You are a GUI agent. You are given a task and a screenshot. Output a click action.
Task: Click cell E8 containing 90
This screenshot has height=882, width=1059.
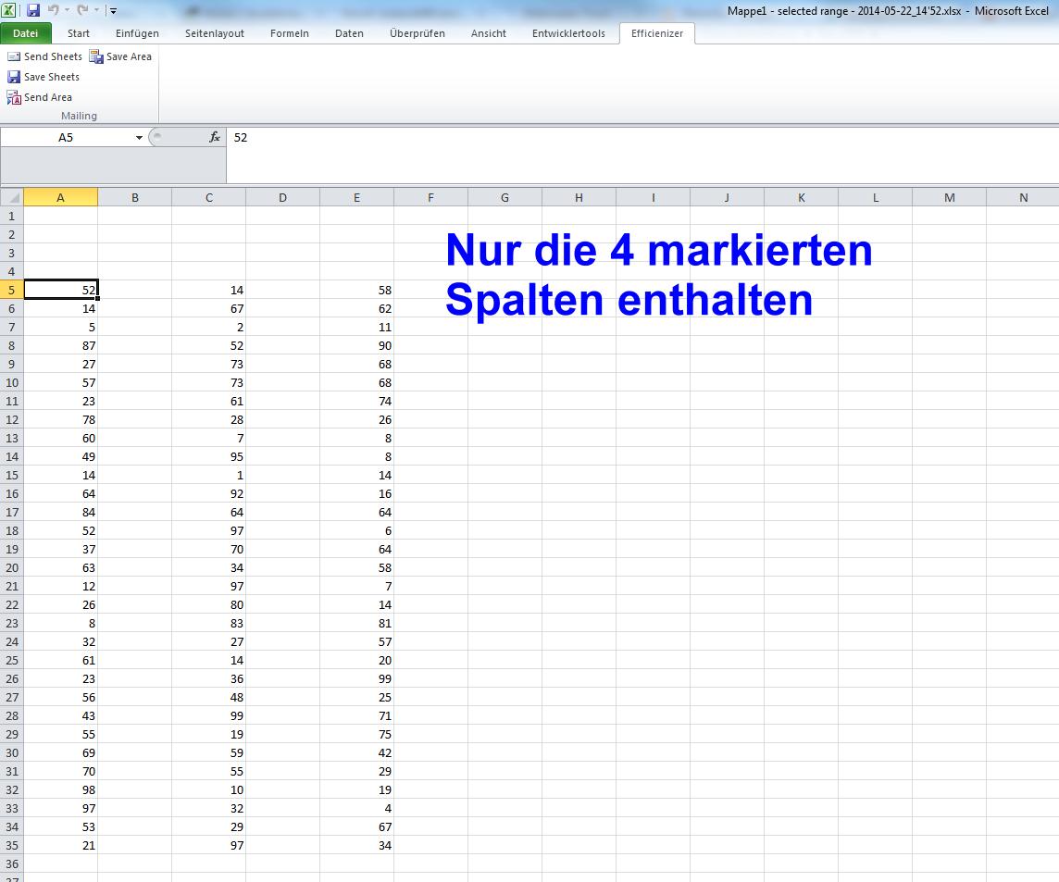click(356, 345)
